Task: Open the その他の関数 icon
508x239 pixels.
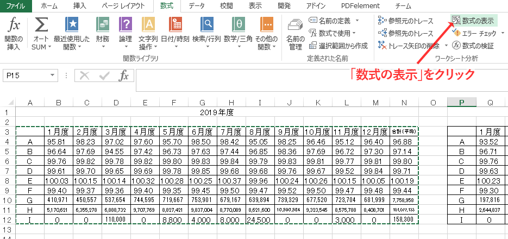Action: (267, 24)
